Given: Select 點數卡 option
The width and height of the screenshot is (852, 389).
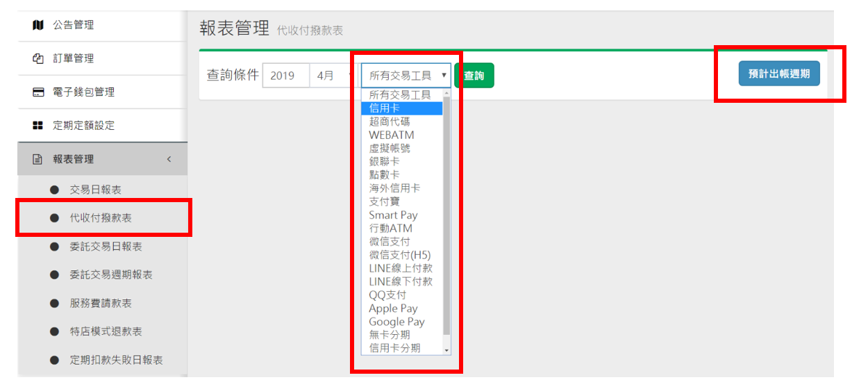Looking at the screenshot, I should pyautogui.click(x=401, y=175).
